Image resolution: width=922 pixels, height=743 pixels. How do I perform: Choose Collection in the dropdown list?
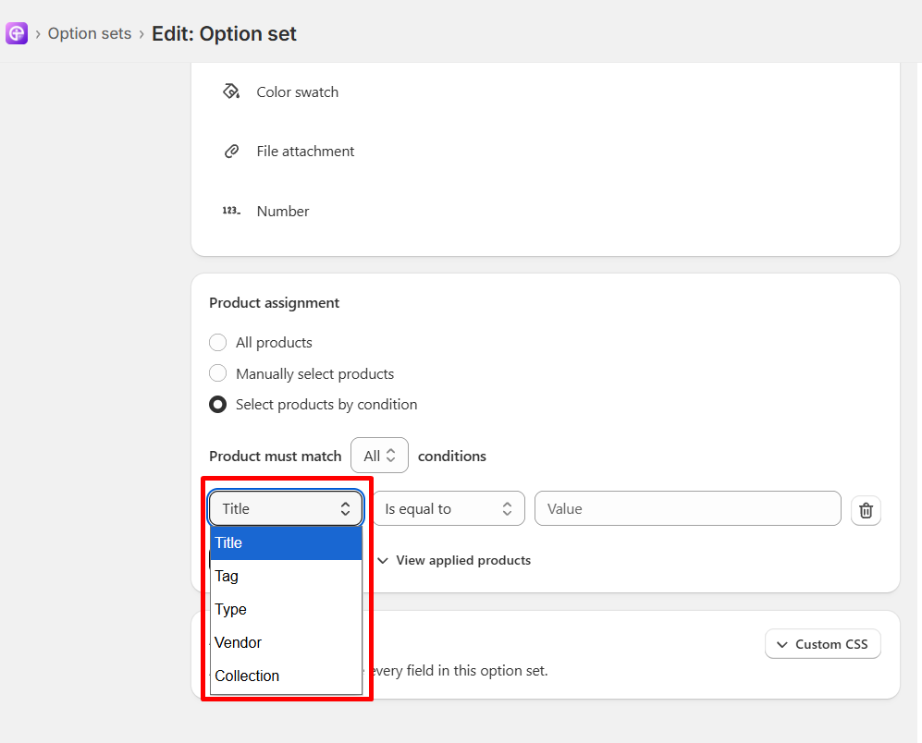tap(286, 676)
